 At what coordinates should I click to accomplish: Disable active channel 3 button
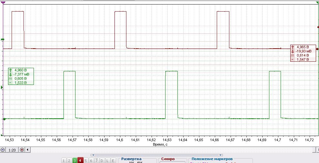coord(75,161)
